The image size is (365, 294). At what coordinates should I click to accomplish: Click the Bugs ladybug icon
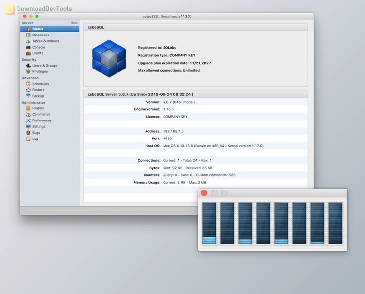28,133
